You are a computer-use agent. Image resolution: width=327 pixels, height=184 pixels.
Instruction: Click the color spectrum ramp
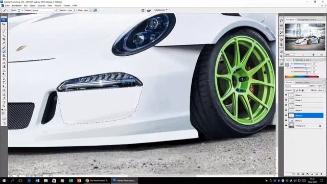[x=301, y=77]
